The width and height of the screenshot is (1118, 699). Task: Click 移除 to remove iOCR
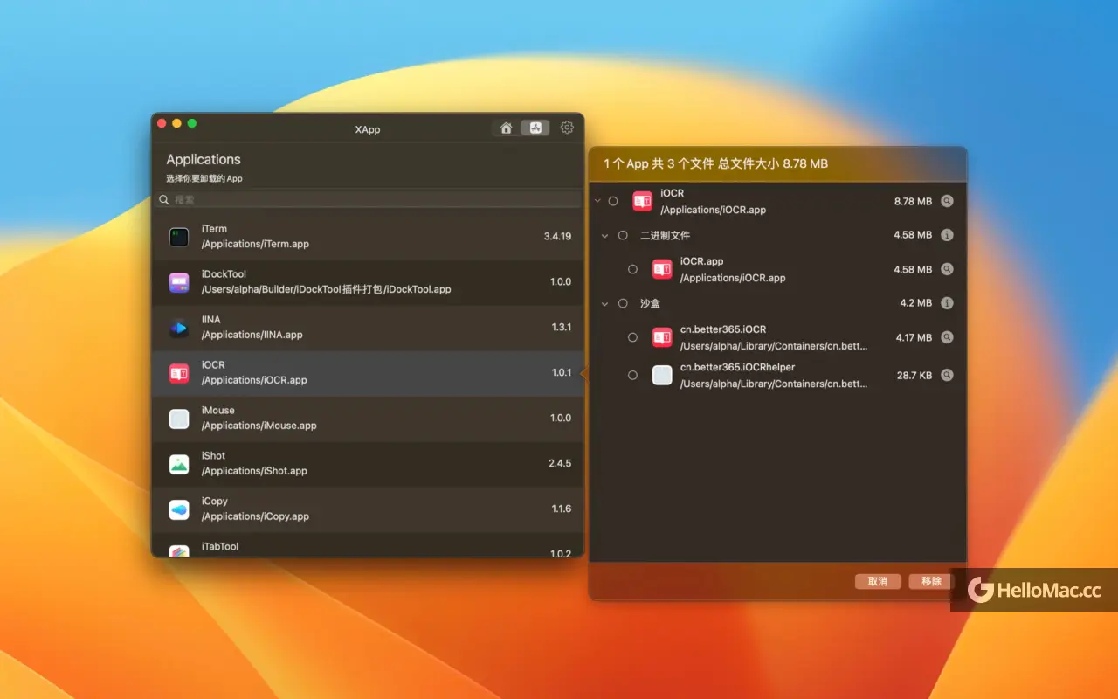[x=931, y=581]
